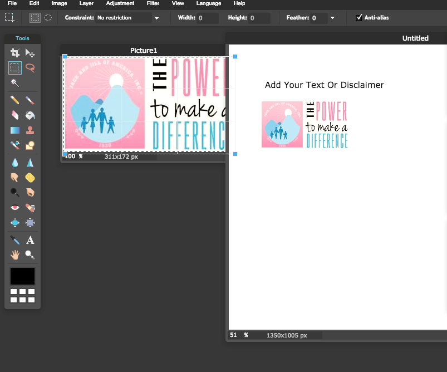Open the Image menu
Screen dimensions: 447x372
pyautogui.click(x=60, y=3)
